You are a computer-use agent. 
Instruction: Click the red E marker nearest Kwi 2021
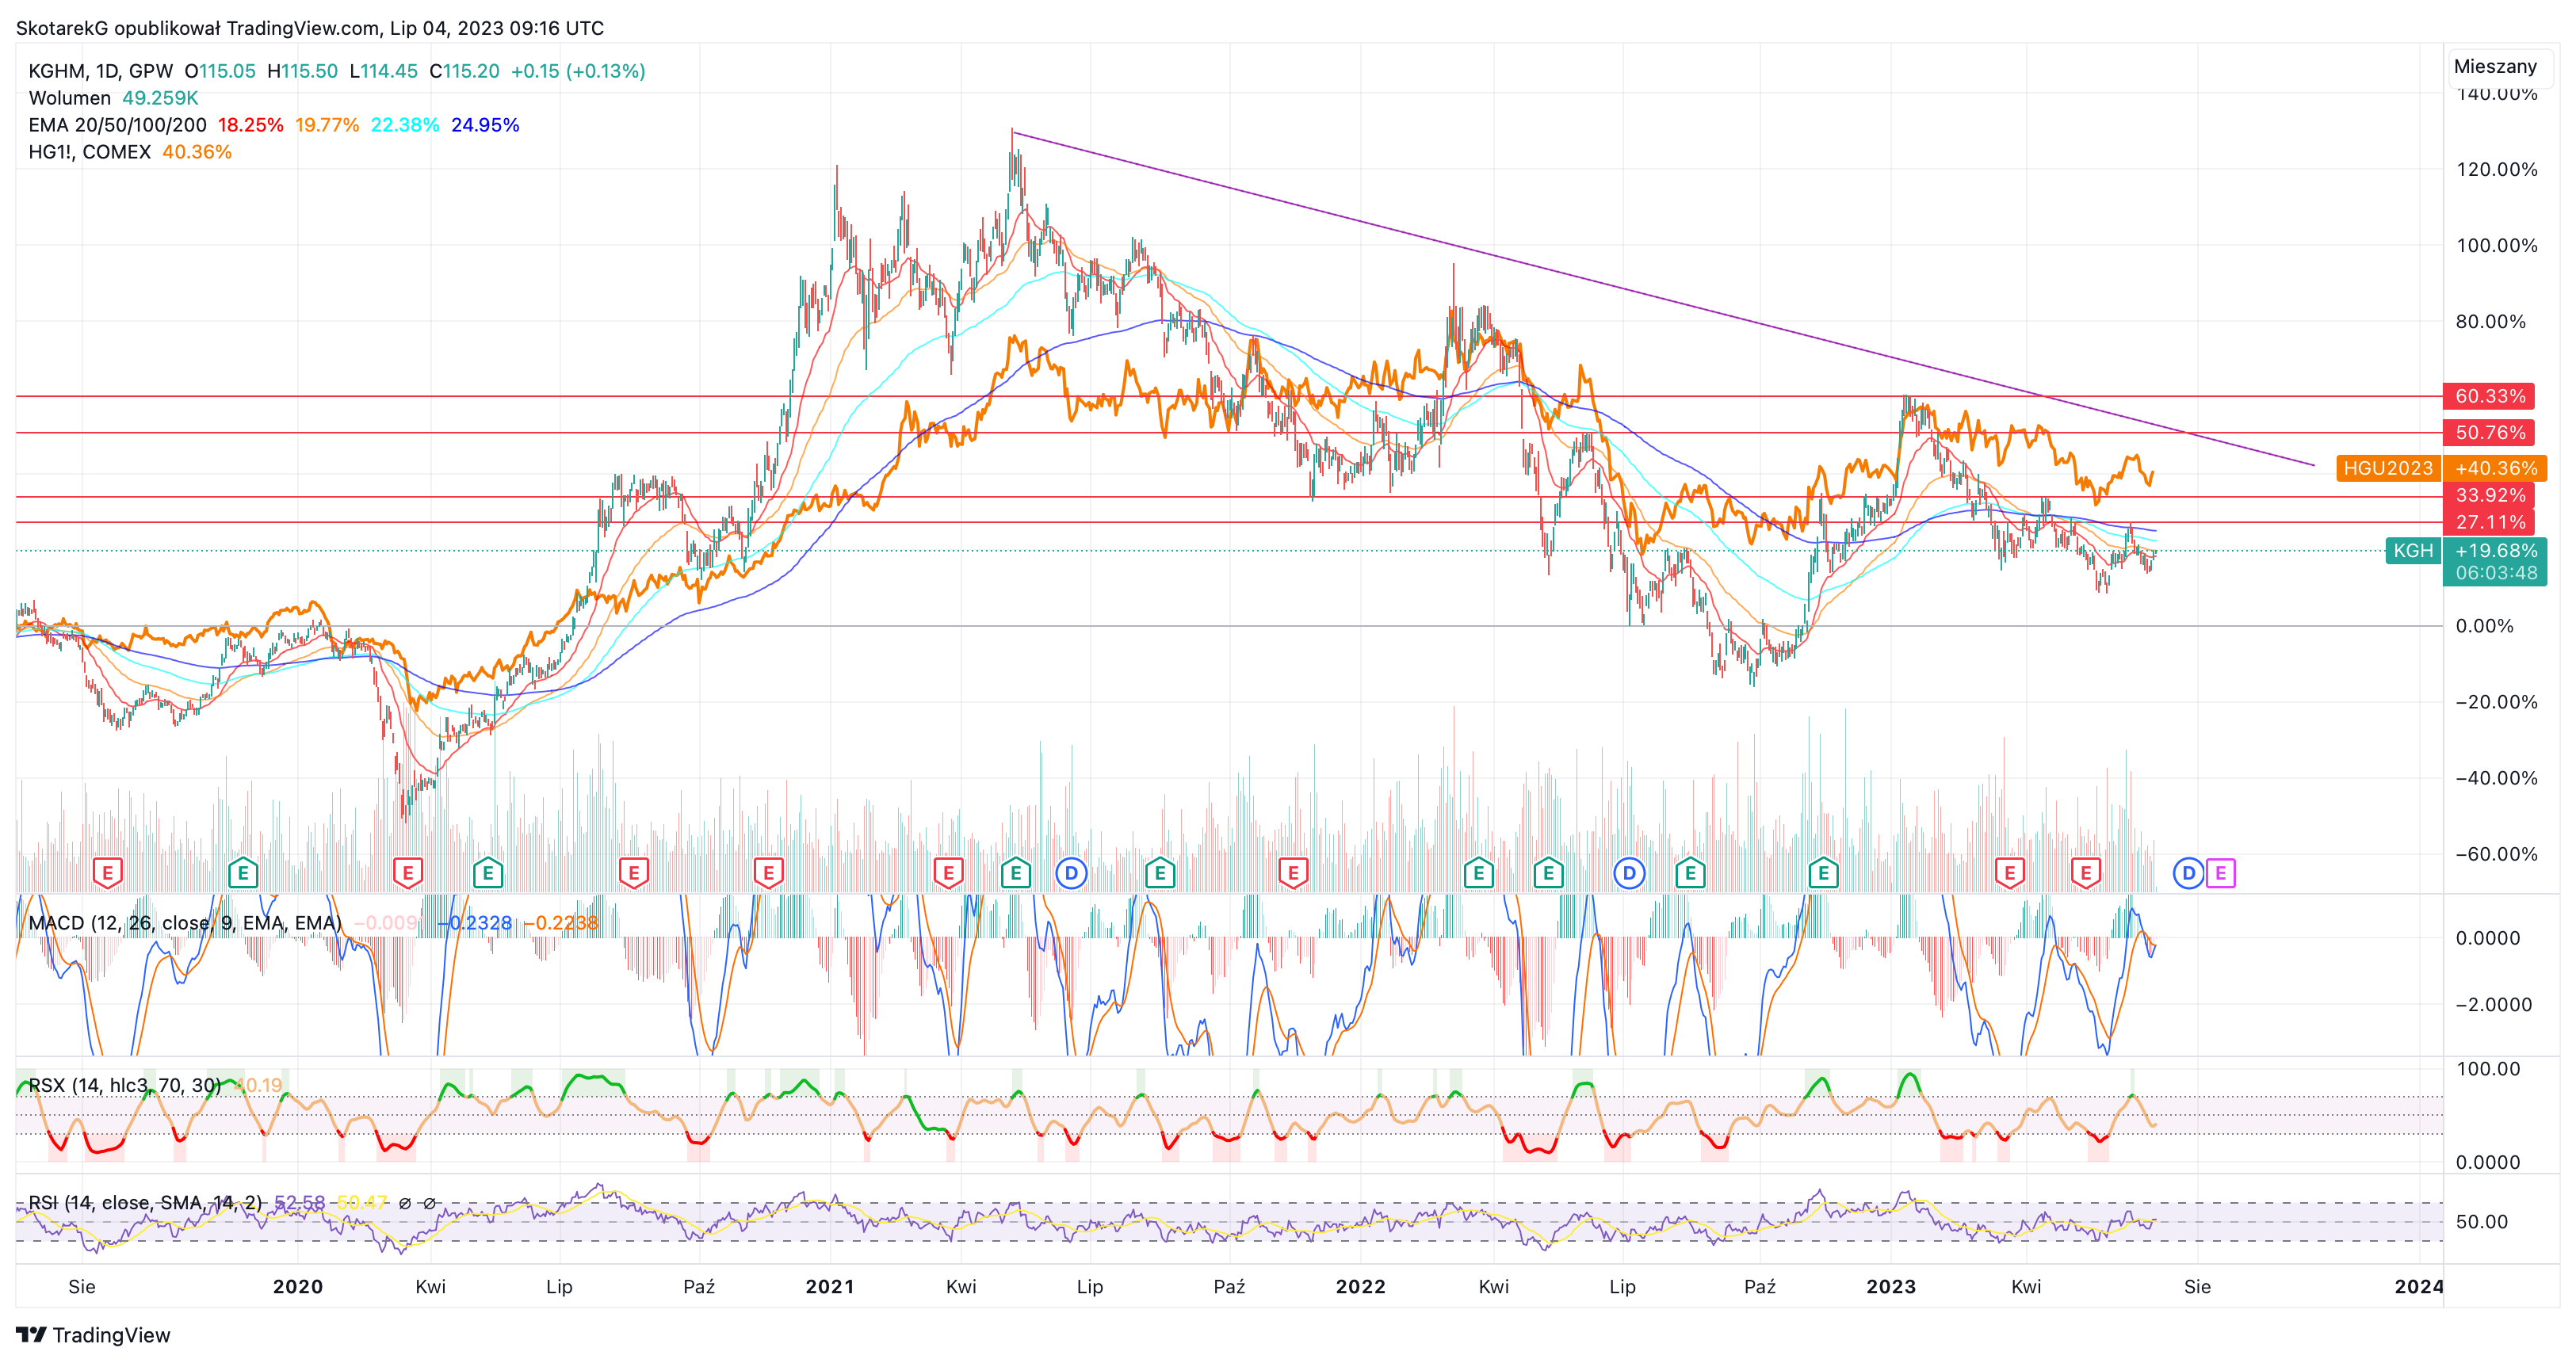coord(948,873)
